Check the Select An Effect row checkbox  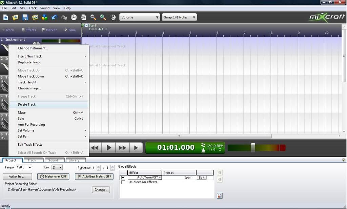[x=123, y=182]
